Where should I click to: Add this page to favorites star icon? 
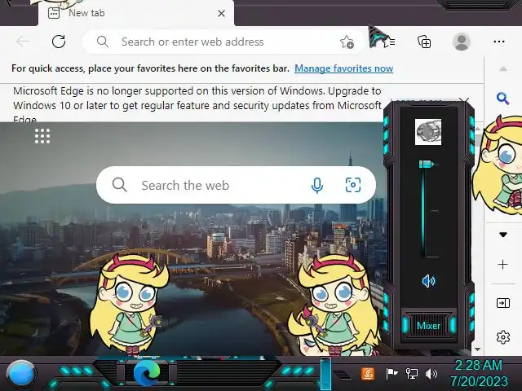click(x=347, y=42)
